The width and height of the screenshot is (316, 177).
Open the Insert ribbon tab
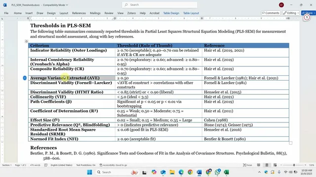pyautogui.click(x=29, y=13)
